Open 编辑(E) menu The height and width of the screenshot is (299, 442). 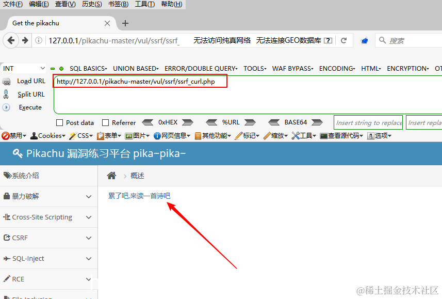(39, 4)
